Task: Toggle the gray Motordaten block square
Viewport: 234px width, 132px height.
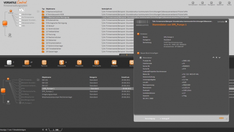Action: (x=140, y=58)
